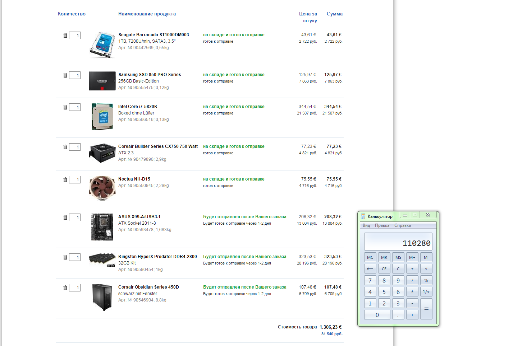The width and height of the screenshot is (527, 346).
Task: Click the calculator percent button
Action: click(x=426, y=280)
